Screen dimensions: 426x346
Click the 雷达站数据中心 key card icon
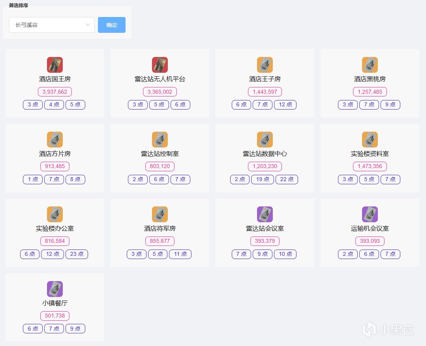point(265,140)
